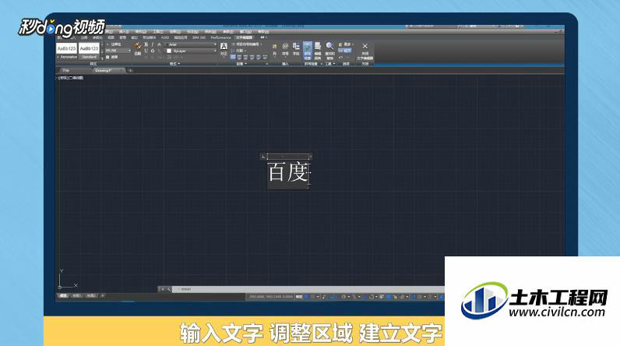This screenshot has height=346, width=620.
Task: Switch to the 文字编辑器 ribbon tab
Action: pos(244,37)
